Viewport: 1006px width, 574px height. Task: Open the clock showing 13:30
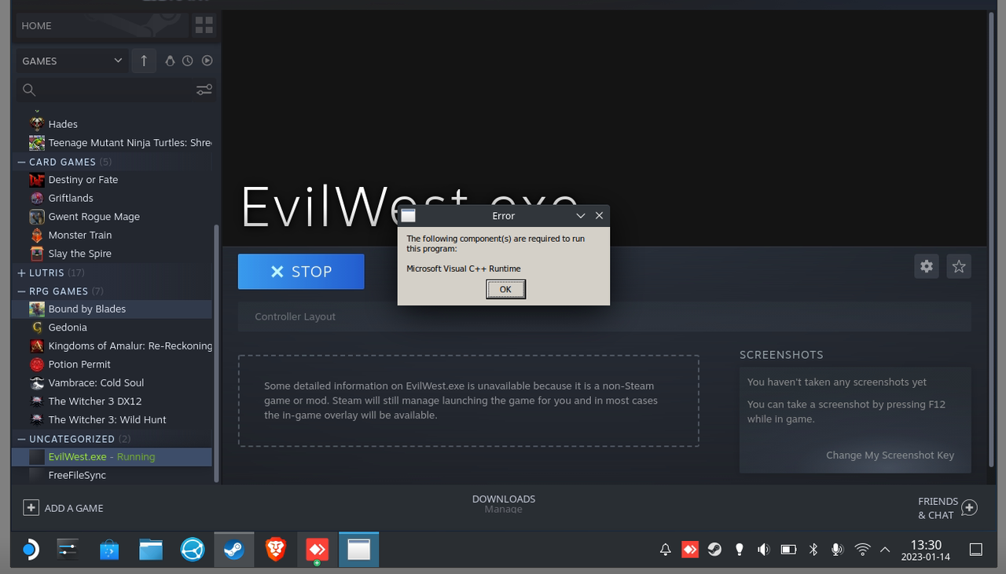coord(926,550)
